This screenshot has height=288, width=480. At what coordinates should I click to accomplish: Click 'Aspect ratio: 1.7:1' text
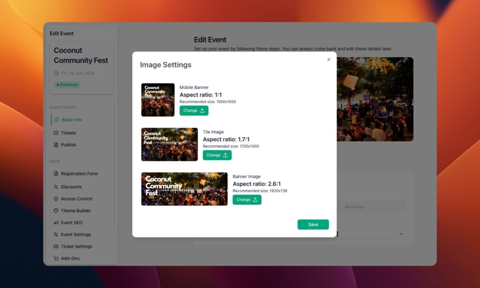pos(226,139)
